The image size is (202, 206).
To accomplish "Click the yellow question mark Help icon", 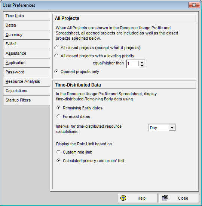I will (123, 198).
